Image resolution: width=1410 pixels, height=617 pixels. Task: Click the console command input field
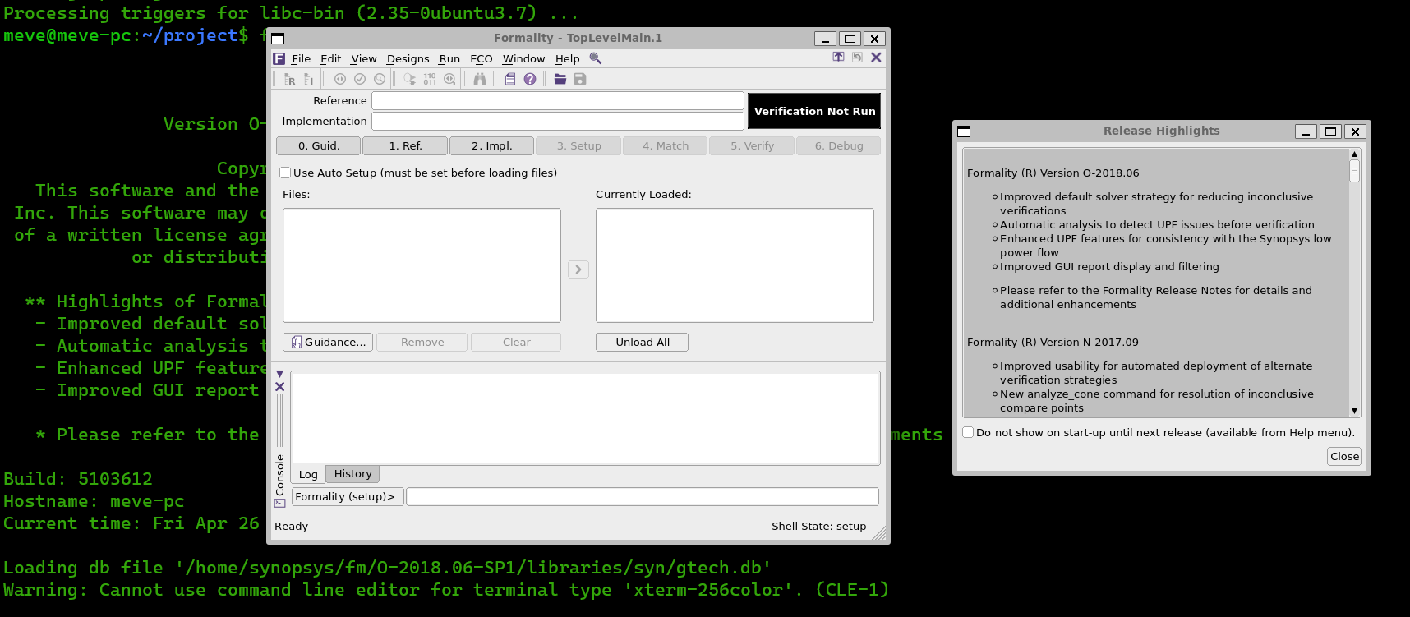(643, 496)
